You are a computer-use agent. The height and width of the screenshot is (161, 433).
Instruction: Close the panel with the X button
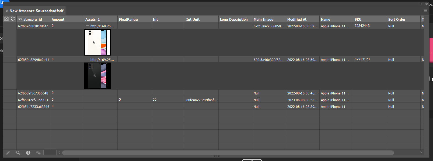click(427, 4)
